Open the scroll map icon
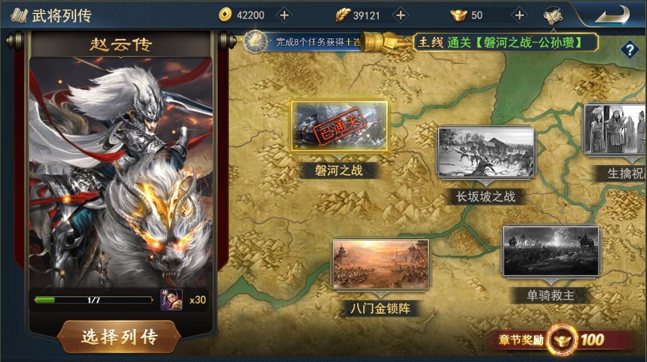This screenshot has width=647, height=362. (x=554, y=16)
